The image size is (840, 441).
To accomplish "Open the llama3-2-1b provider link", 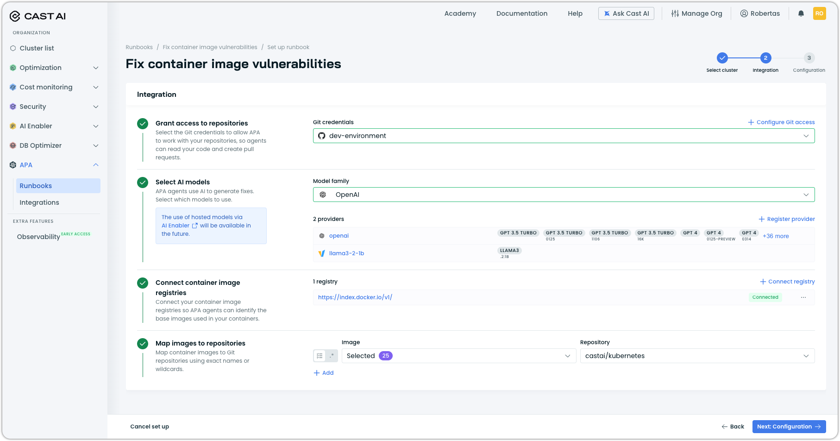I will [x=346, y=253].
